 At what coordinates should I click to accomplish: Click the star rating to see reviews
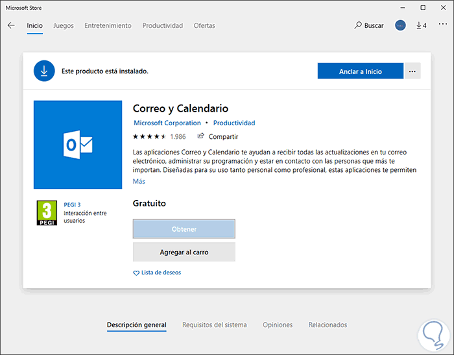149,136
